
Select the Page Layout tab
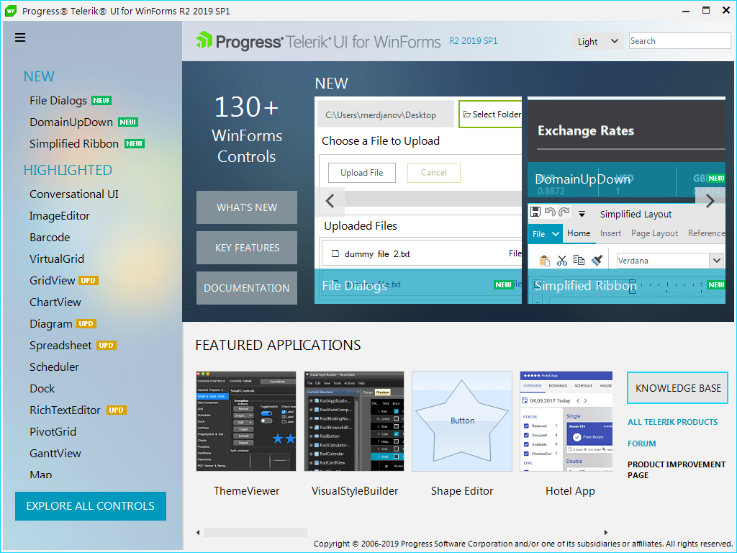(x=654, y=233)
